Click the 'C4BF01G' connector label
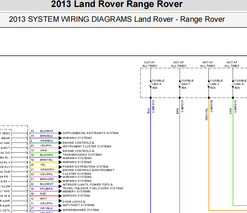Viewport: 247px width, 213px height. point(153,107)
